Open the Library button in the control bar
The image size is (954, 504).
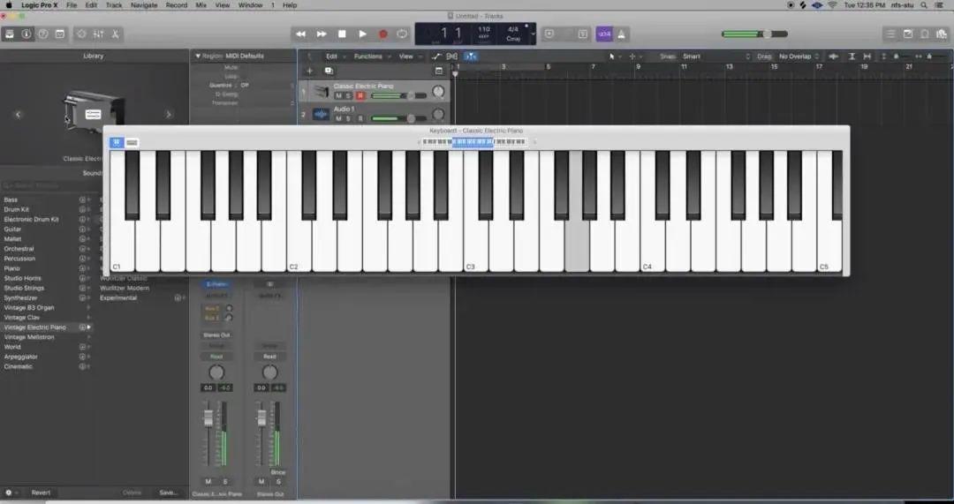9,34
